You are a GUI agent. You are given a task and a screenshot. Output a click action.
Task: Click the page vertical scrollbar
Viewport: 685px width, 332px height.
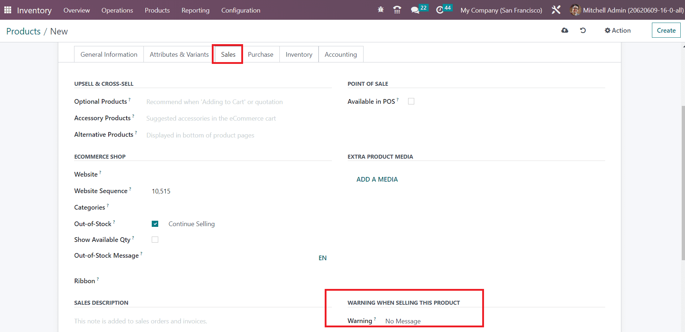point(683,183)
